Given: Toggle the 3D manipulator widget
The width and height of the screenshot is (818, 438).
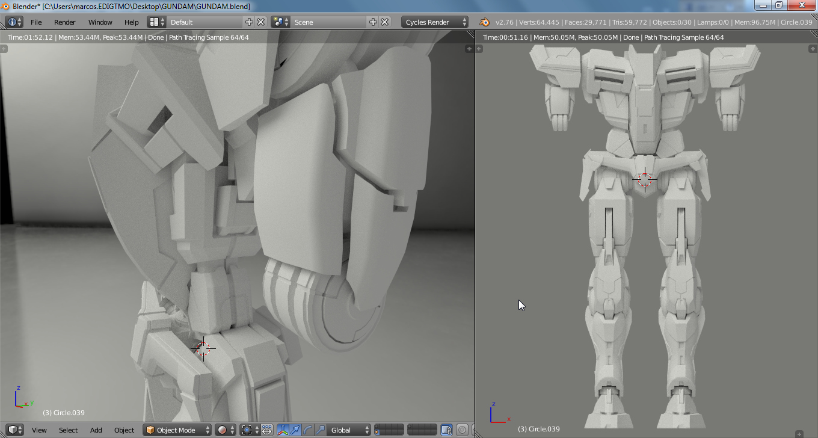Looking at the screenshot, I should pos(283,430).
